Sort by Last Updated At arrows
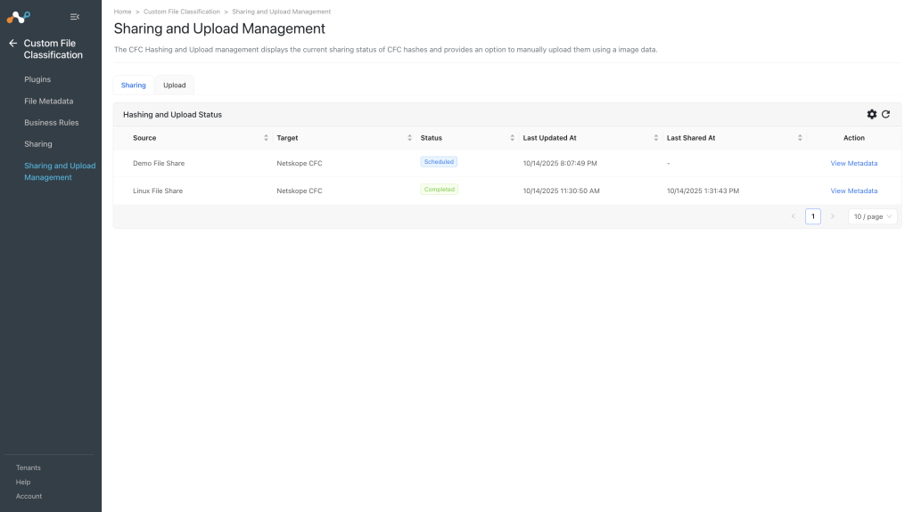The image size is (913, 512). 655,138
